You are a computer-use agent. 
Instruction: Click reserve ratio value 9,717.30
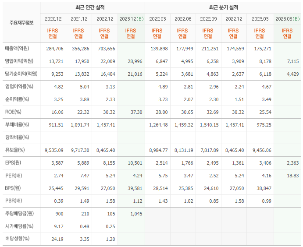80,151
